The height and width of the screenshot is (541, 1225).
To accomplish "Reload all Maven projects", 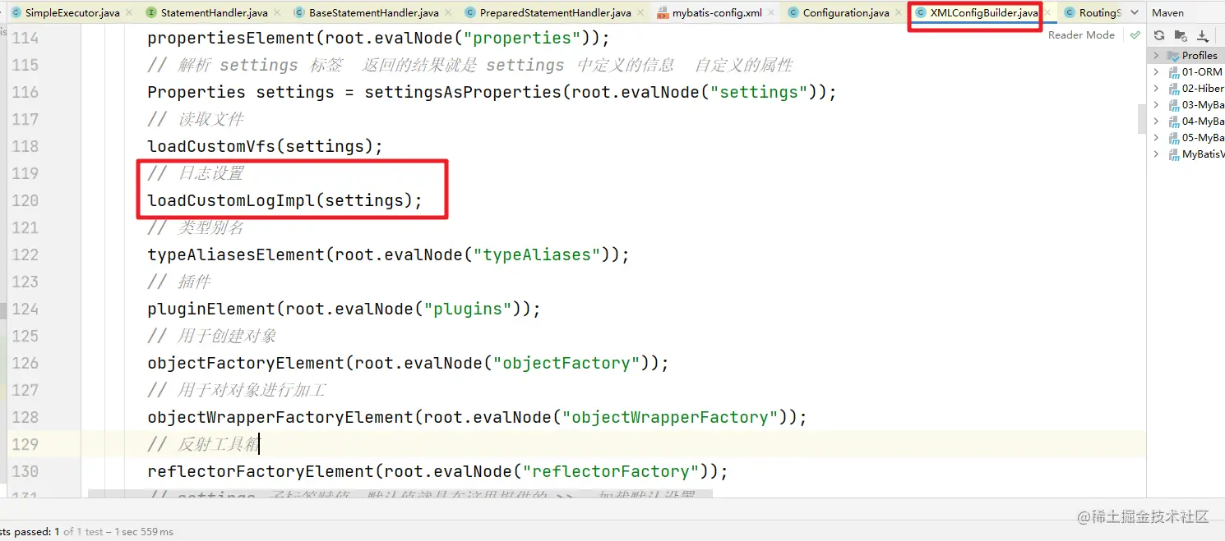I will coord(1158,35).
